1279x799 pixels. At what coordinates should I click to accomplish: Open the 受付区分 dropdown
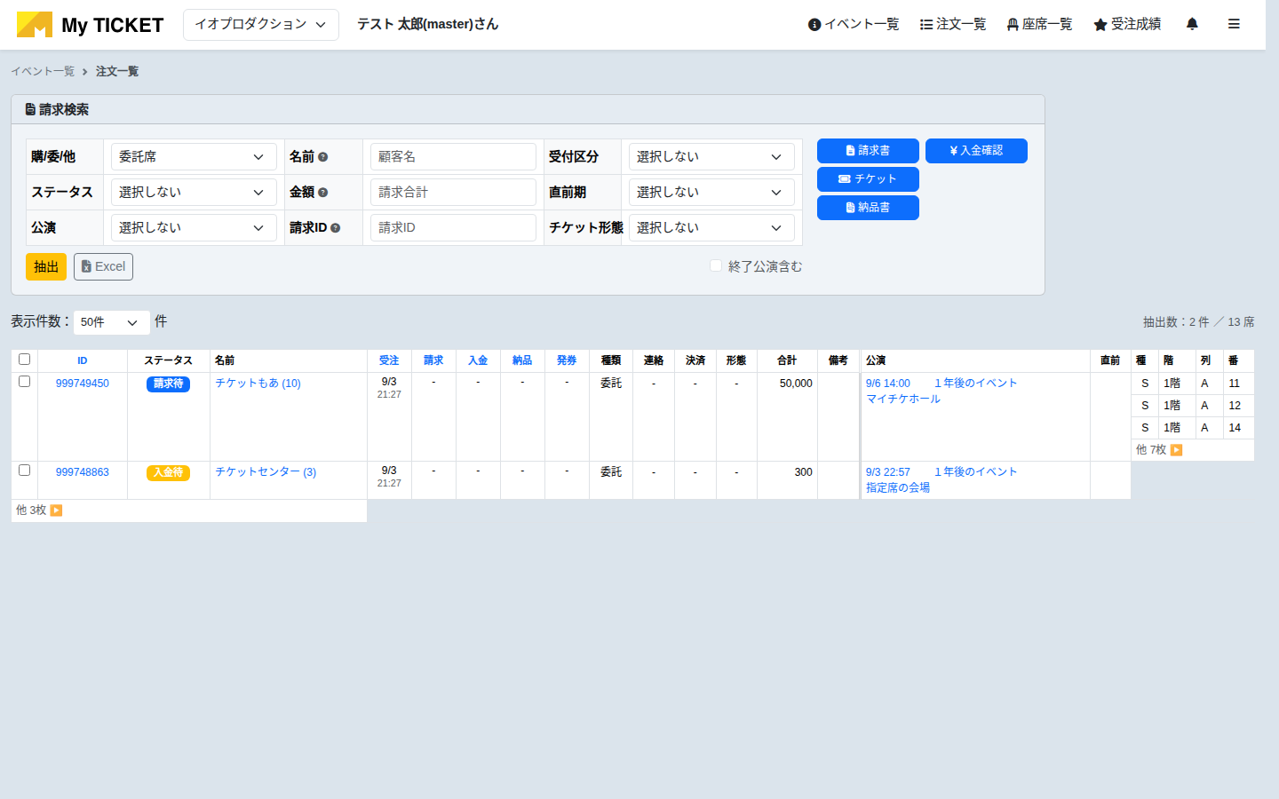(x=711, y=156)
